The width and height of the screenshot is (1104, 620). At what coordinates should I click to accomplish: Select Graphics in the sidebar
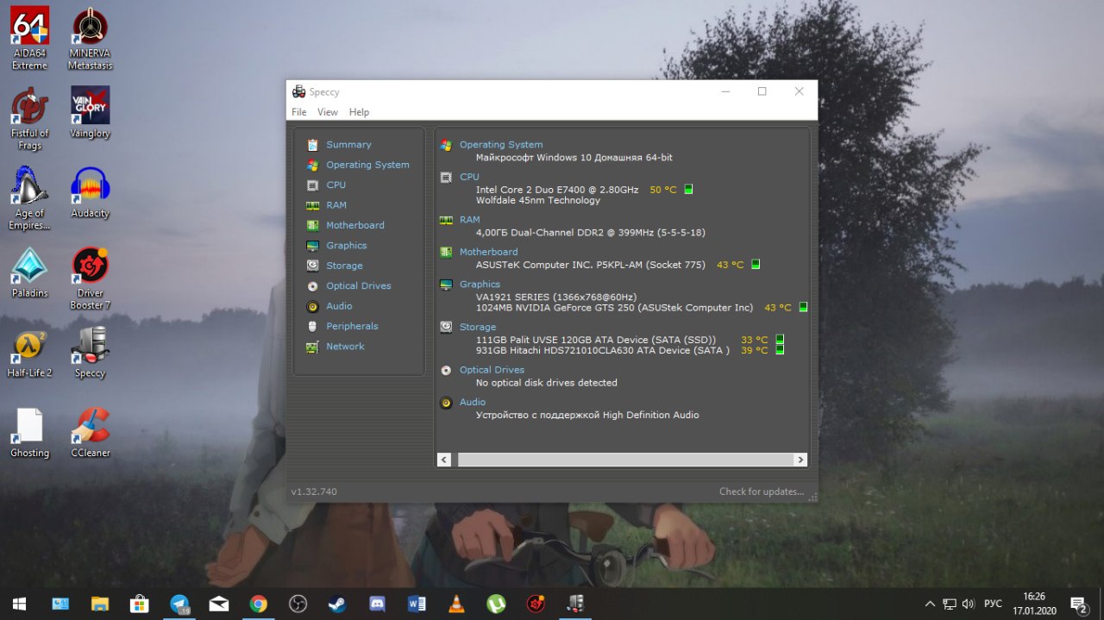[347, 246]
